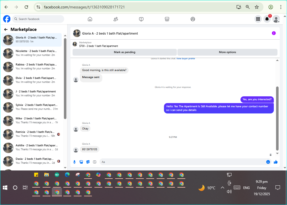Open the account profile avatar menu
Image resolution: width=287 pixels, height=205 pixels.
(x=276, y=19)
